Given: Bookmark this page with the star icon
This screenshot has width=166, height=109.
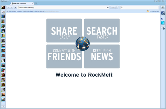Looking at the screenshot, I should [16, 8].
